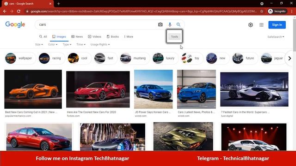Click 7 Fastest Cars in the World title

point(245,112)
